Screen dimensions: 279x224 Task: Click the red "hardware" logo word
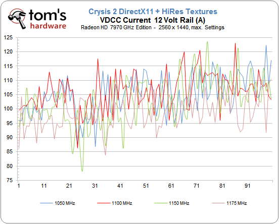(48, 26)
